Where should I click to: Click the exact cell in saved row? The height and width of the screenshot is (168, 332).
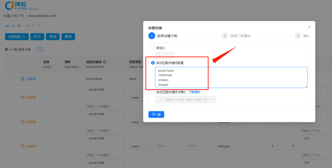click(133, 79)
